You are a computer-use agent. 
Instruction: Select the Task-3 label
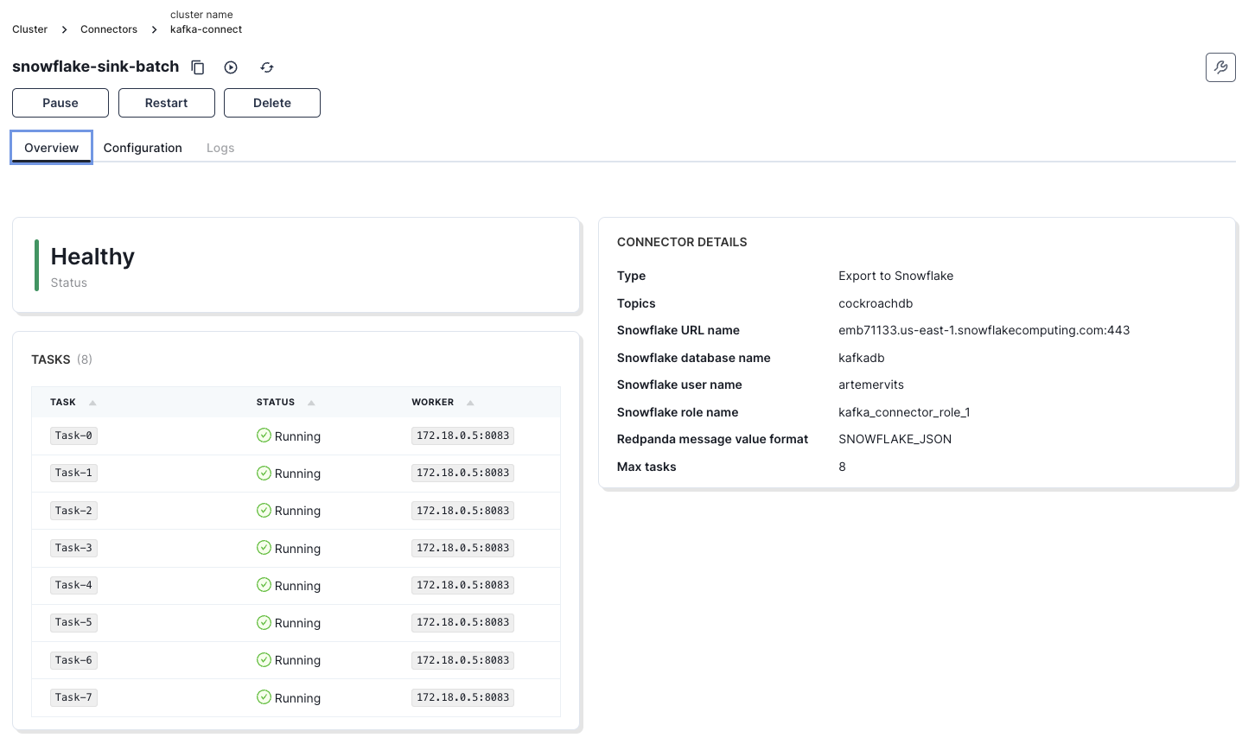(x=73, y=548)
